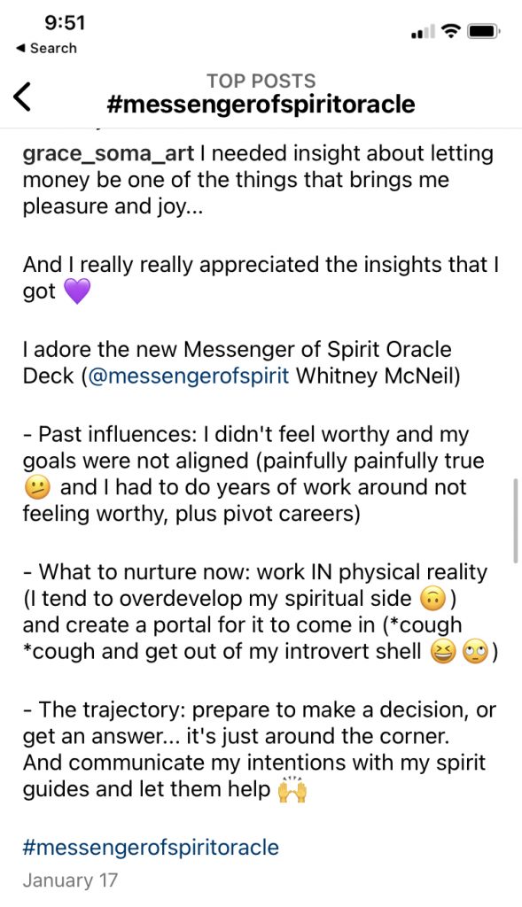The image size is (522, 907).
Task: Tap the 9:51 clock in status bar
Action: [x=64, y=22]
